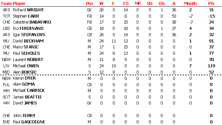Select Michael OWEN's name
The height and width of the screenshot is (125, 222).
coord(26,66)
